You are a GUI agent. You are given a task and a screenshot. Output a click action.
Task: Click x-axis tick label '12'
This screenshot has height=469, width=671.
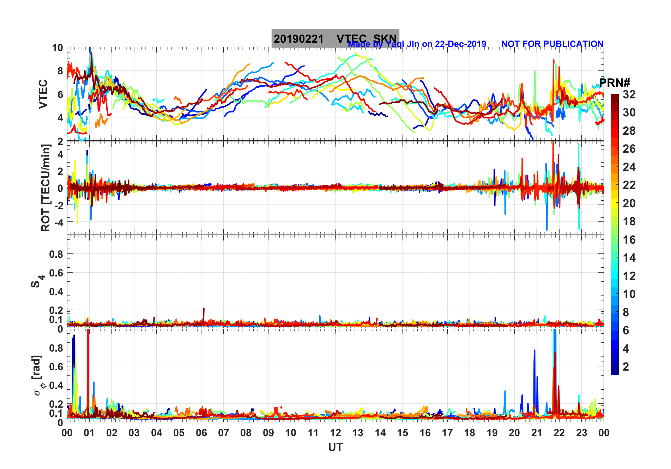coord(335,433)
